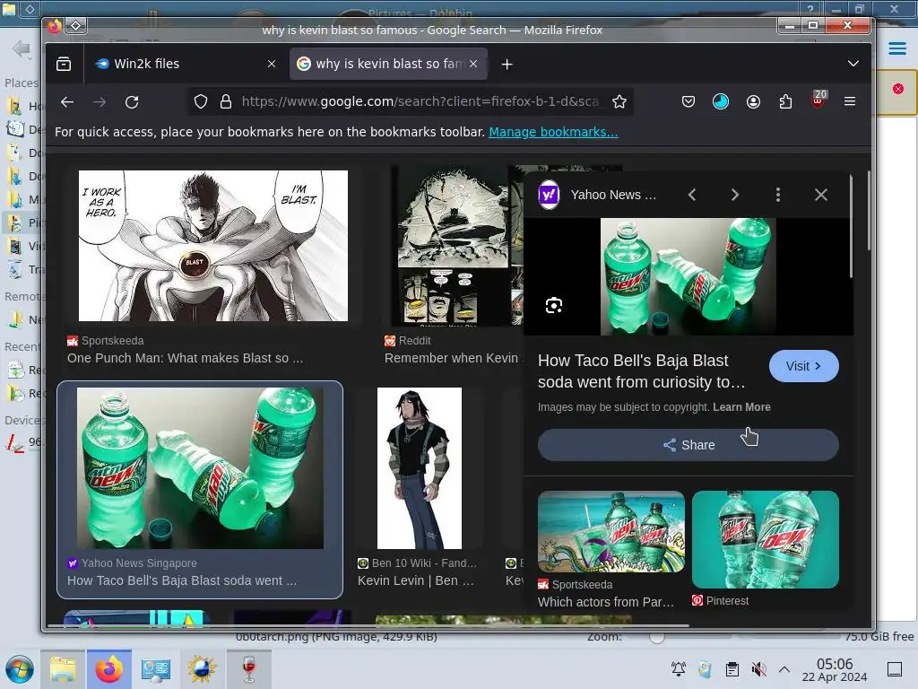Click the blue circular extension icon
Screen dimensions: 918x689
click(x=721, y=102)
